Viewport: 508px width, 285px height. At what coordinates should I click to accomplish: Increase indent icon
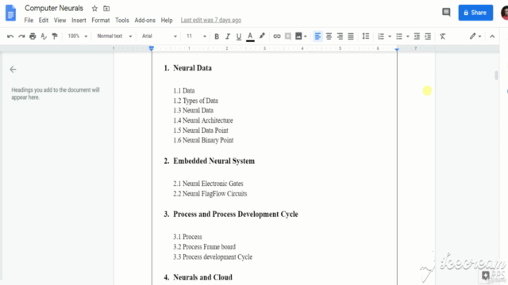click(x=428, y=36)
